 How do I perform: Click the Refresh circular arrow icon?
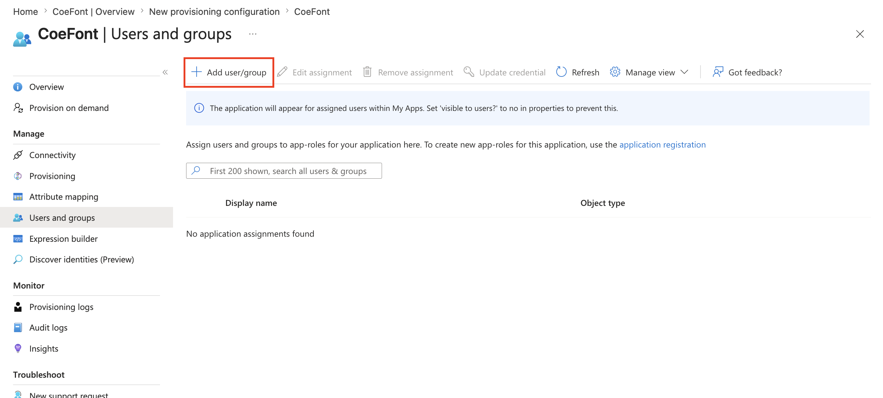[561, 72]
